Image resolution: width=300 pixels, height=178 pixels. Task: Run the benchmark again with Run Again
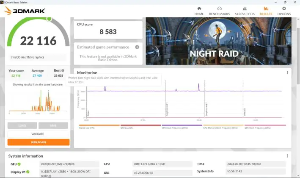(x=39, y=142)
